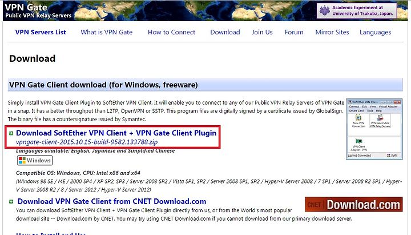Open Mirror Sites page

click(x=332, y=32)
